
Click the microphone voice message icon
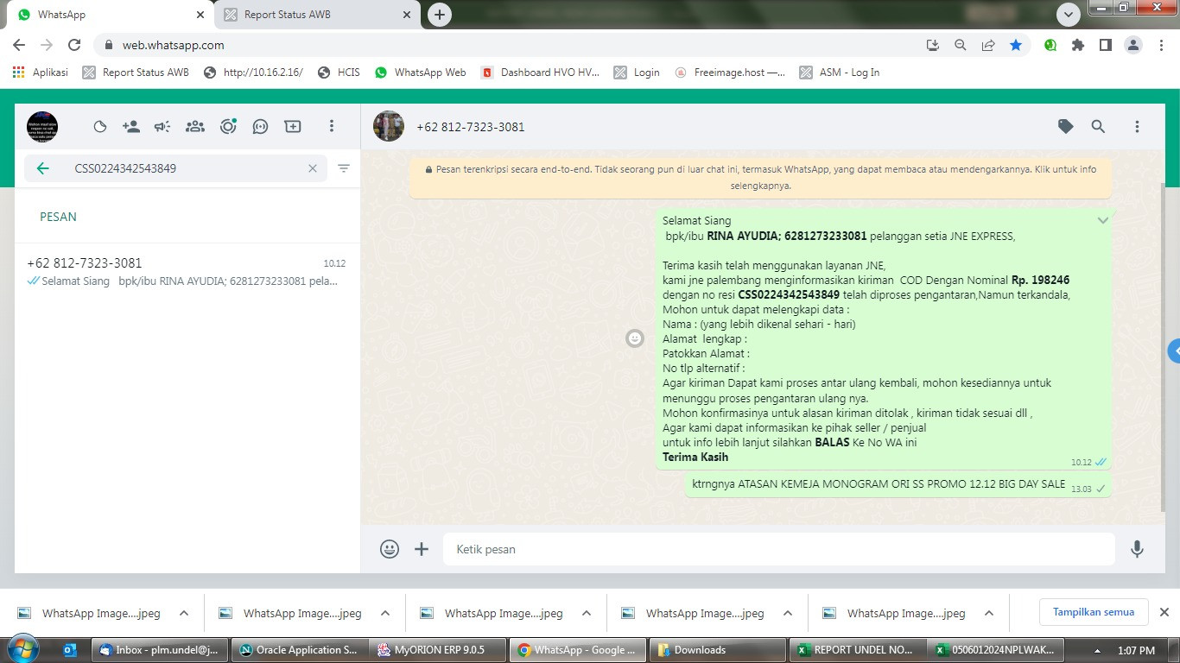pyautogui.click(x=1137, y=549)
